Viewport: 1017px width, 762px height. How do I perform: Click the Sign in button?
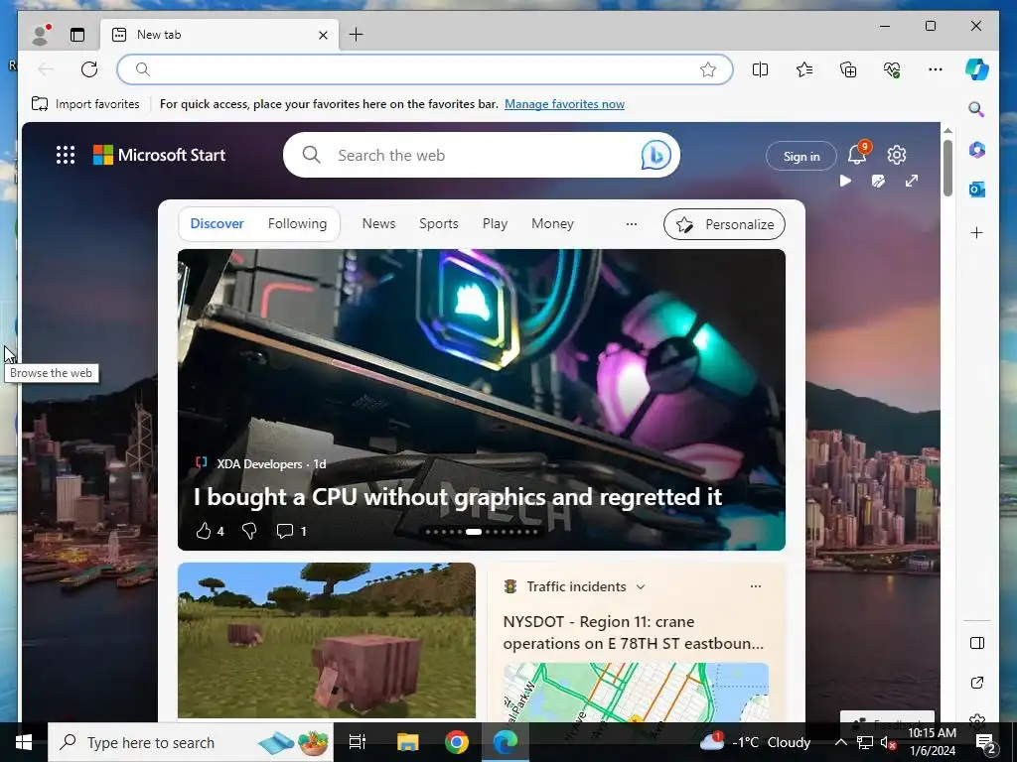click(x=801, y=156)
